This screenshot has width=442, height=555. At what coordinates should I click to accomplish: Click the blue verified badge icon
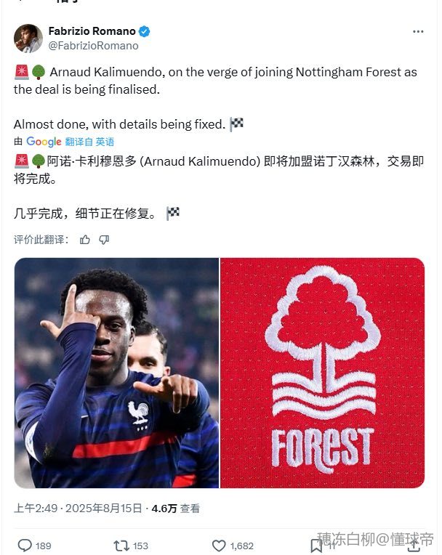[144, 31]
